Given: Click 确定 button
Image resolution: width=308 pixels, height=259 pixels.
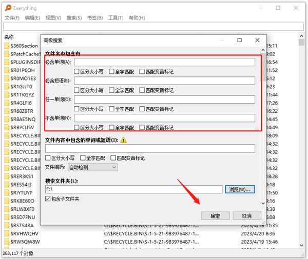Looking at the screenshot, I should [216, 216].
